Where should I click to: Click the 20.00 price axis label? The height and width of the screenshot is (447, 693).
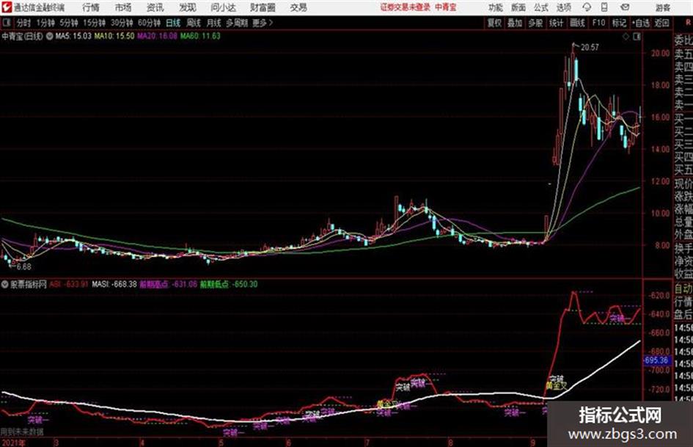coord(660,53)
